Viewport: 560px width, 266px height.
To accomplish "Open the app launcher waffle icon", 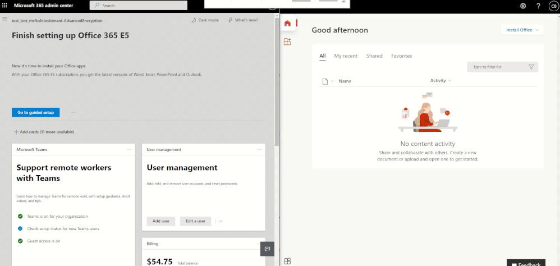I will (4, 6).
